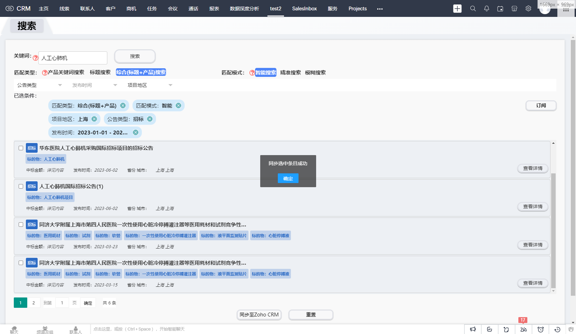Switch to the SalesInbox tab
Image resolution: width=576 pixels, height=334 pixels.
(304, 9)
